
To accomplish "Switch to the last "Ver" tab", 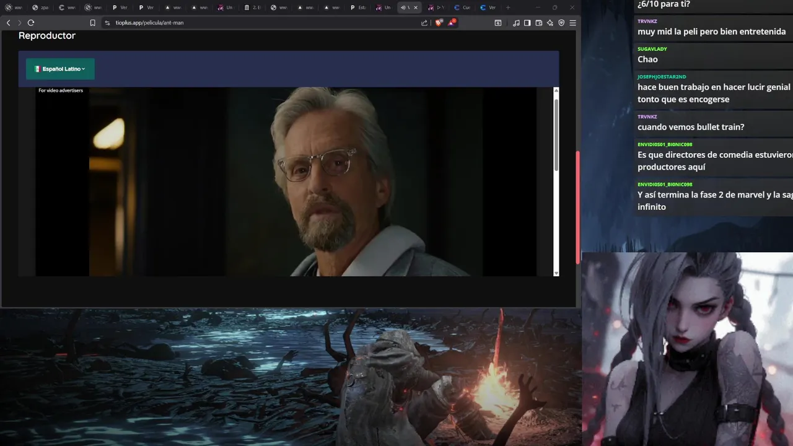I will coord(489,7).
